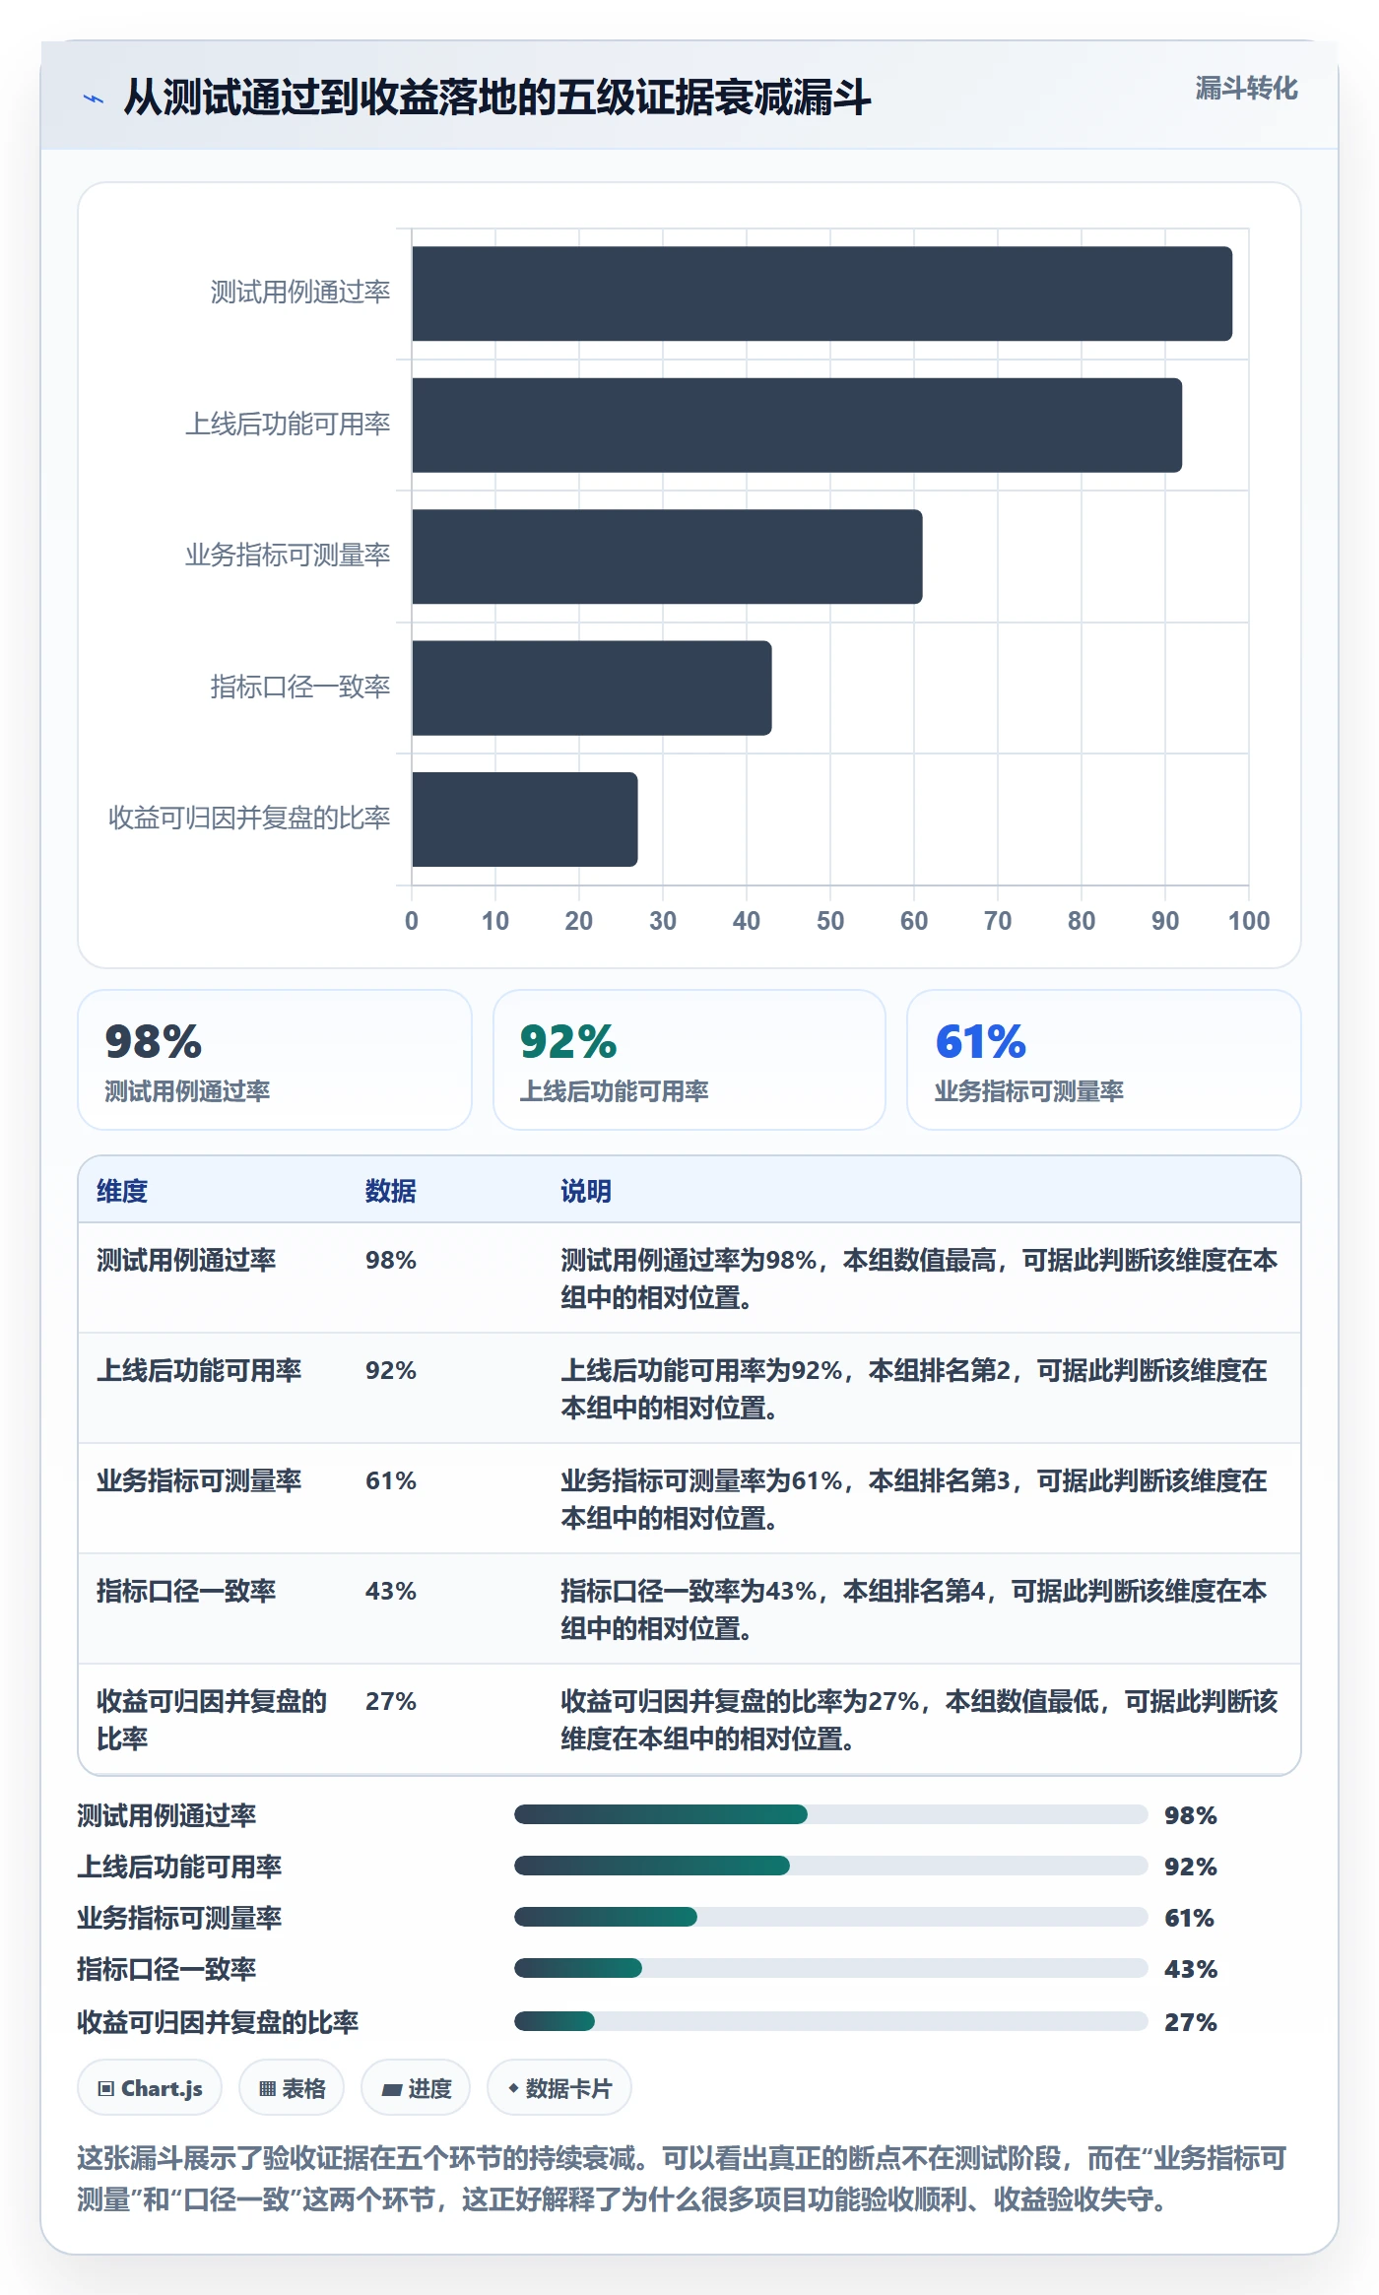Click the main title 从测试通过到收益落地的五级证据衰减漏斗
The height and width of the screenshot is (2295, 1379).
(x=497, y=98)
